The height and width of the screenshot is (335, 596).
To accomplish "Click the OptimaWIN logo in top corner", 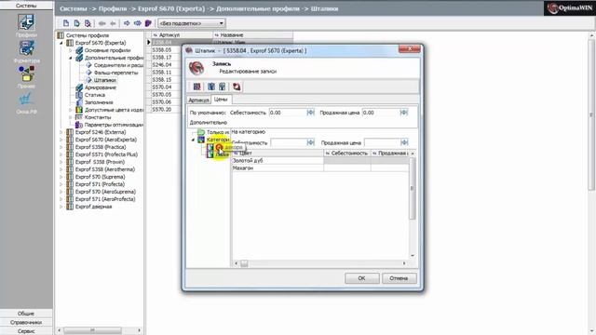I will (x=569, y=8).
